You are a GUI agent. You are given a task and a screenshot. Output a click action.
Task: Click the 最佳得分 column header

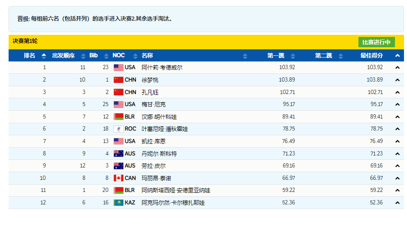371,56
